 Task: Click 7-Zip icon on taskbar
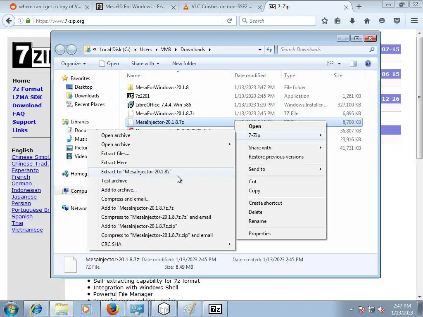215,309
